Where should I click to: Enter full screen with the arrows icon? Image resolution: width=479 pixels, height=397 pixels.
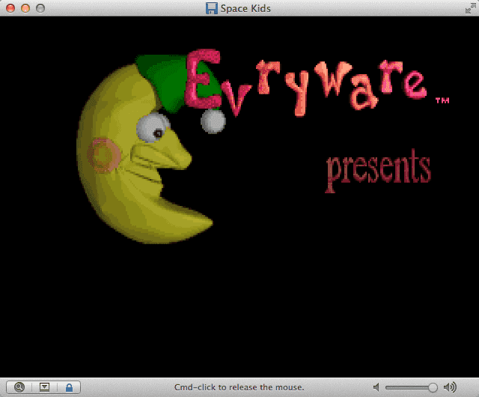coord(470,8)
